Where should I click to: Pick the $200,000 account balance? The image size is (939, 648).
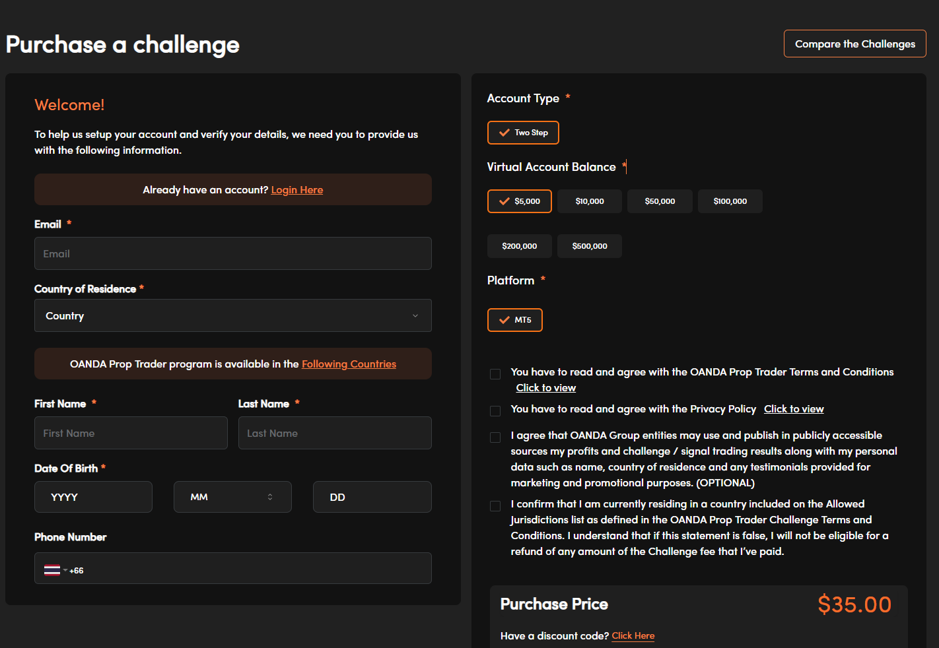coord(519,246)
